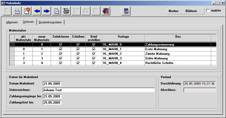Uncheck Selektieren for Erste Mahnung row
226x118 pixels.
(x=61, y=49)
